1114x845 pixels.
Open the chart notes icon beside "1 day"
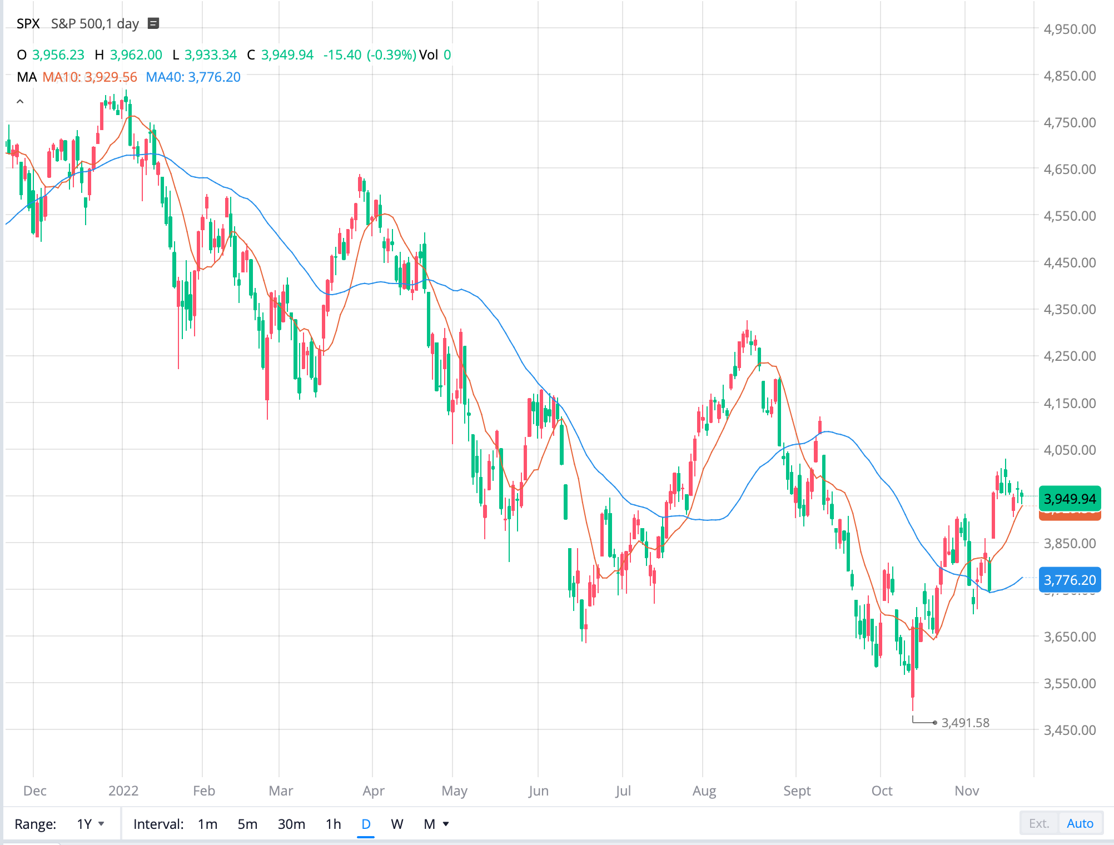coord(153,24)
